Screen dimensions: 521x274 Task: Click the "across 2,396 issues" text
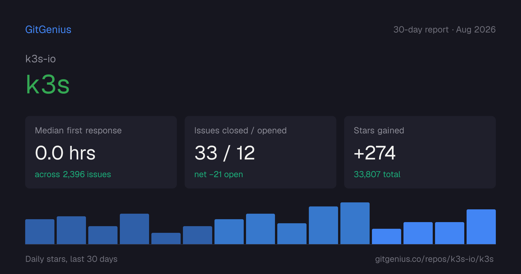pyautogui.click(x=73, y=174)
